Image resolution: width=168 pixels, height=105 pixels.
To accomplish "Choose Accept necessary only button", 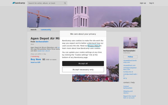I will 83,69.
